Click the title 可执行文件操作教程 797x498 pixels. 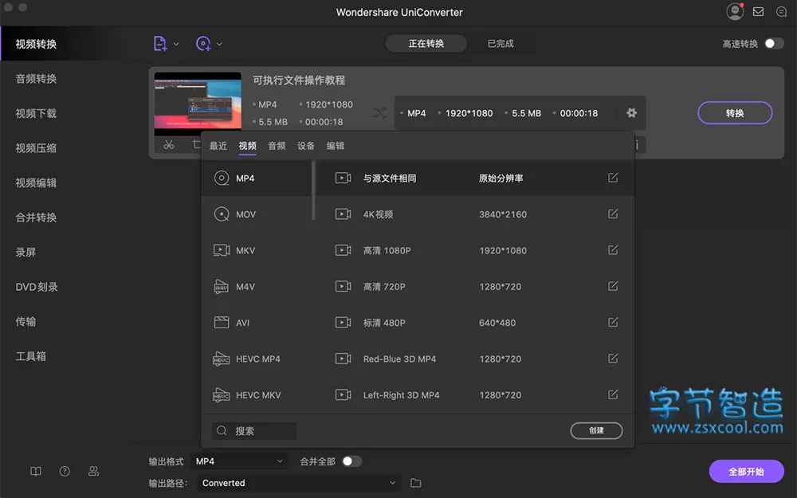[x=299, y=80]
